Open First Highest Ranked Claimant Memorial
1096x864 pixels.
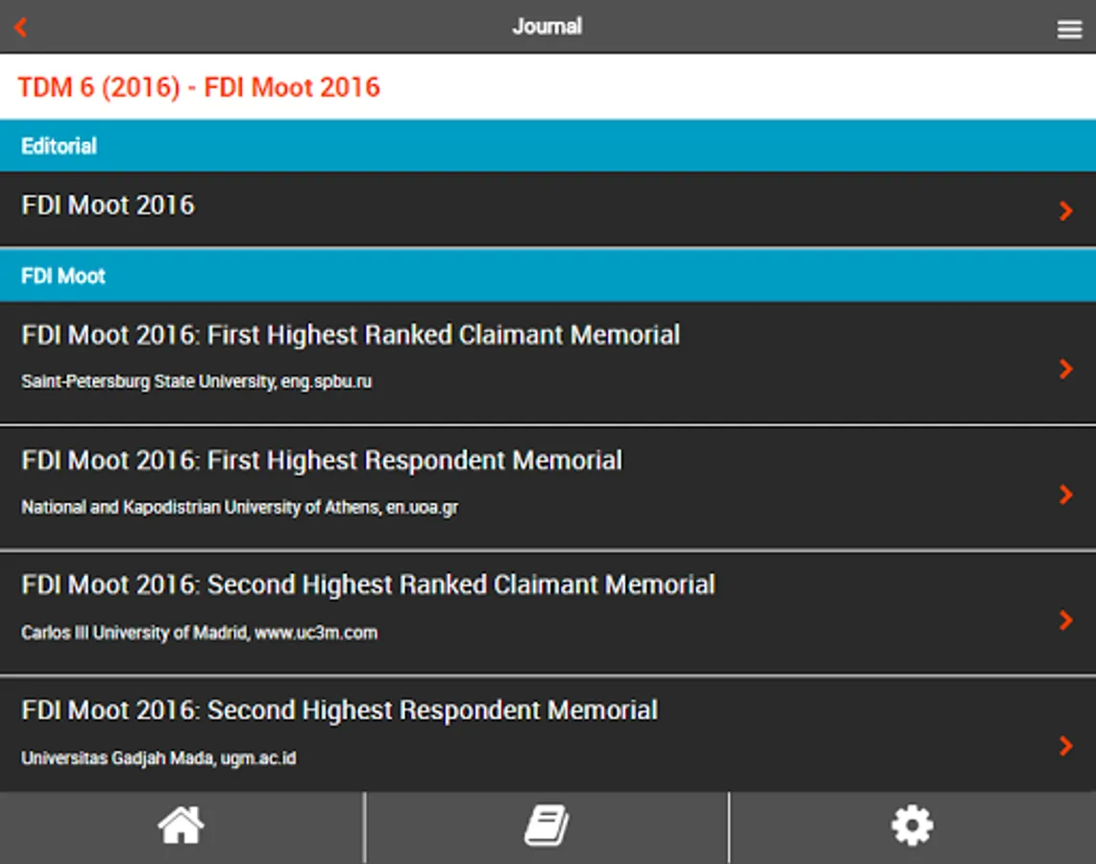click(548, 363)
